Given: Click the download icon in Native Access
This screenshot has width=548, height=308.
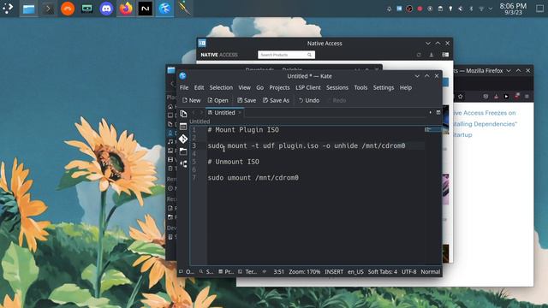Looking at the screenshot, I should point(432,55).
